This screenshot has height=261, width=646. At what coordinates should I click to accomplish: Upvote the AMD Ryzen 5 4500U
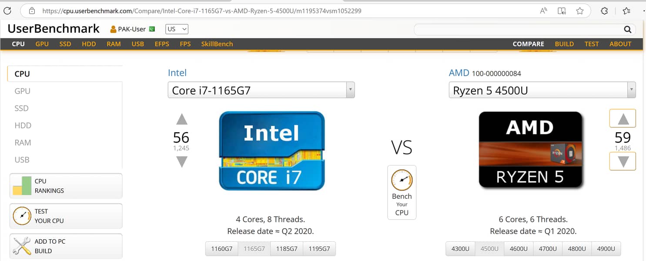[x=623, y=119]
